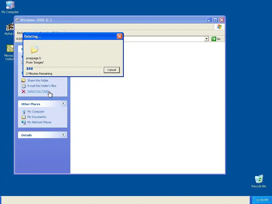Click the taskbar clock showing 12:06 PM
The width and height of the screenshot is (272, 204).
[262, 200]
